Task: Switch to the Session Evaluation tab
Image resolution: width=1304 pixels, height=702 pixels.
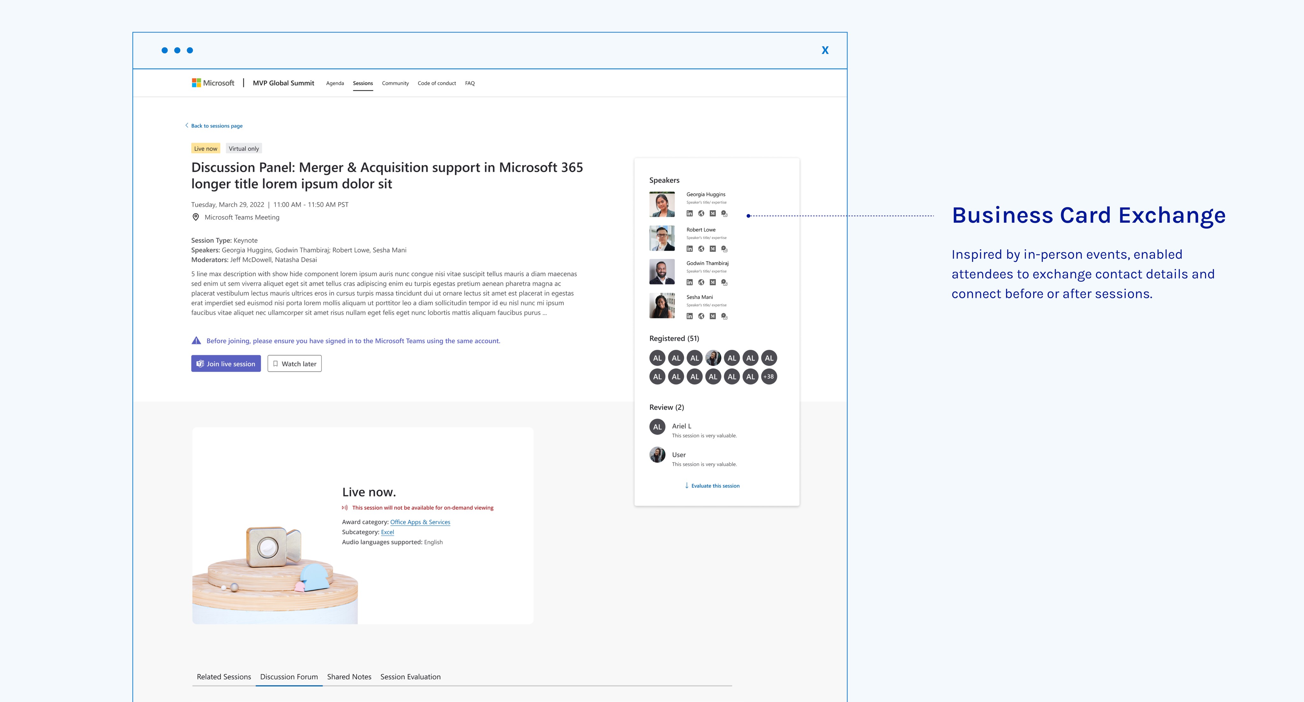Action: [x=410, y=677]
